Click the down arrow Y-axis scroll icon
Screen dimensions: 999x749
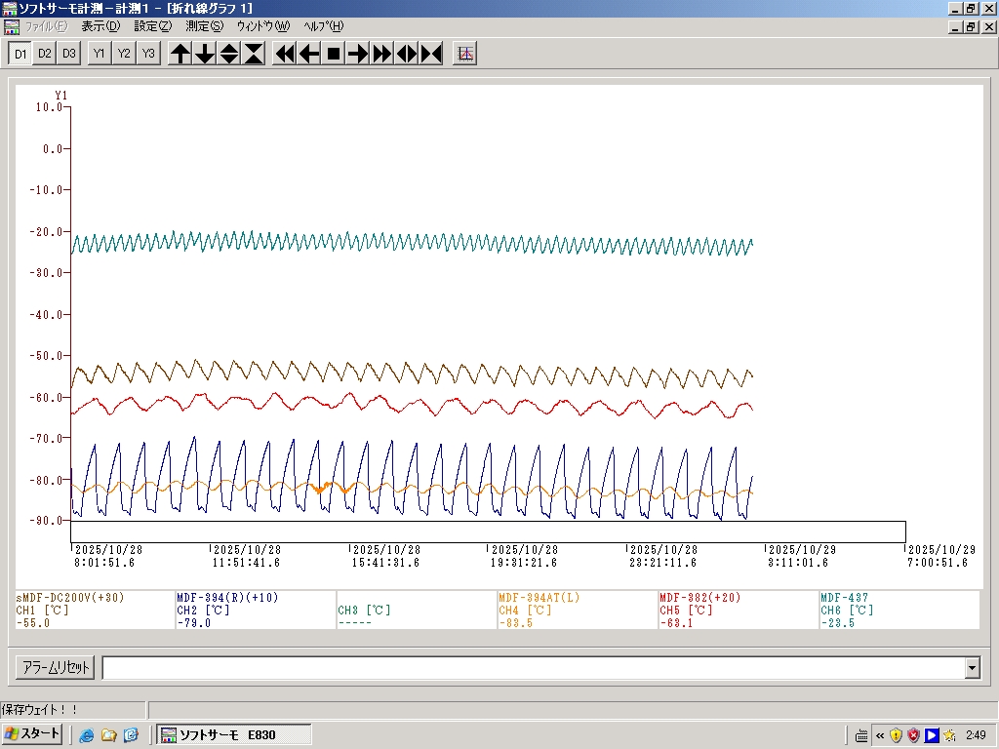click(205, 54)
